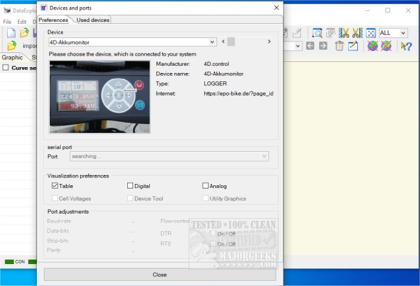
Task: Click the left arrow of device slider
Action: tap(224, 41)
